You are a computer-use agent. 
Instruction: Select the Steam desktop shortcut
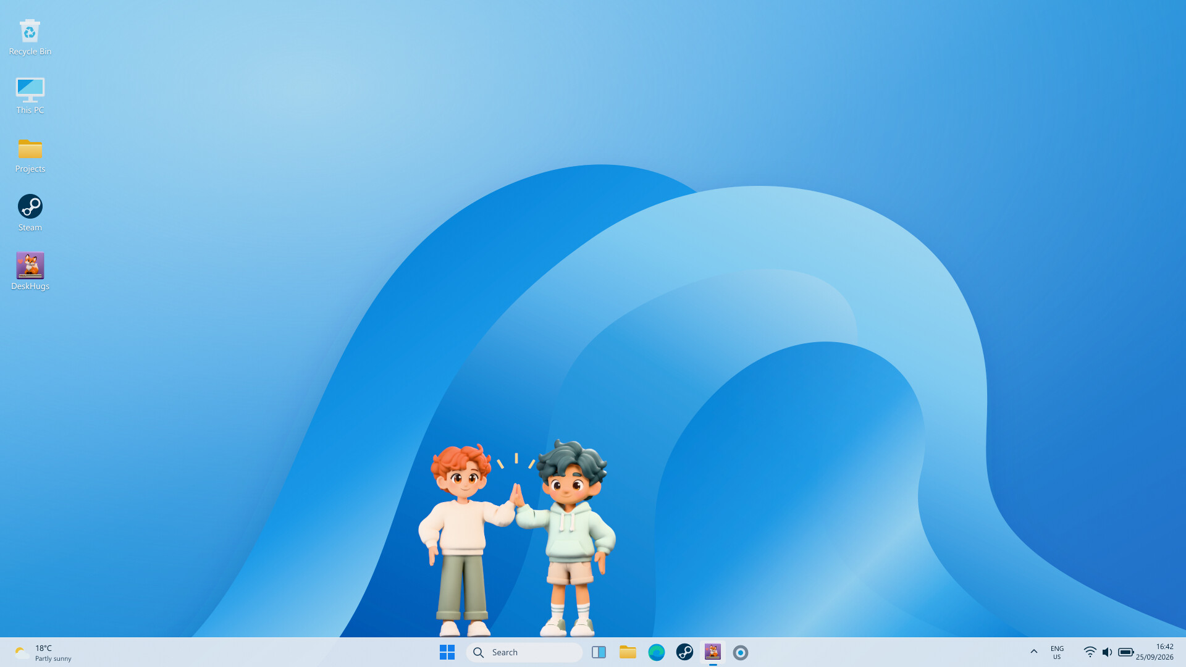30,213
